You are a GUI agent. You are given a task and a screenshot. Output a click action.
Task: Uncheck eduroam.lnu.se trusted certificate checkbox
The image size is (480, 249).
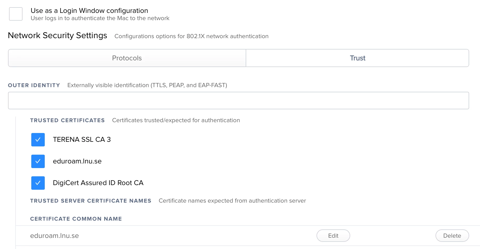click(38, 161)
